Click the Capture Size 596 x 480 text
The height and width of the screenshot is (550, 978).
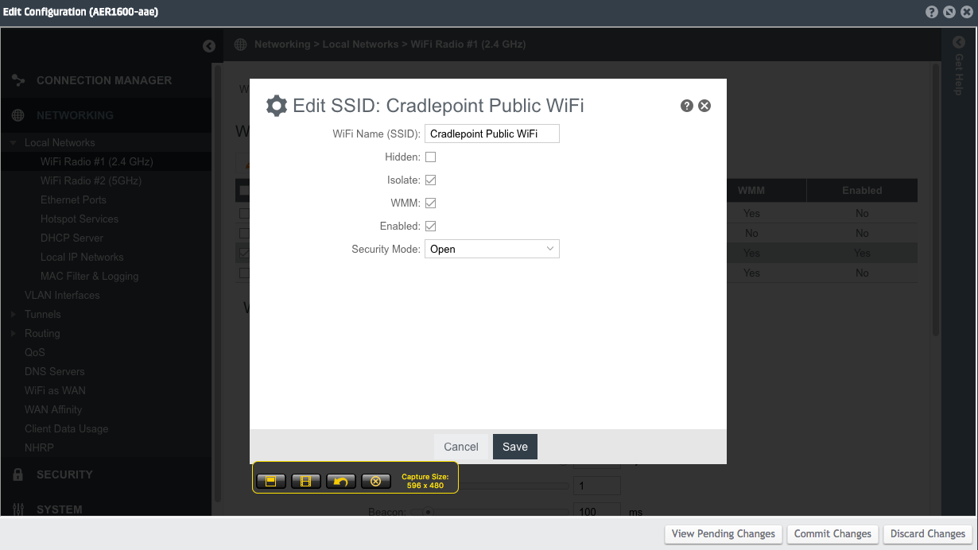click(x=425, y=481)
